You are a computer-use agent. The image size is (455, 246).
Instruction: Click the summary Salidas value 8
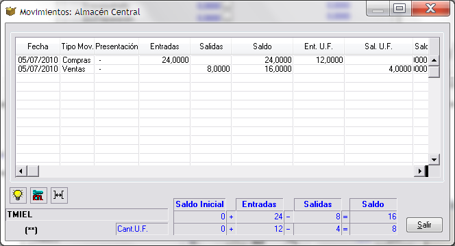(x=318, y=217)
